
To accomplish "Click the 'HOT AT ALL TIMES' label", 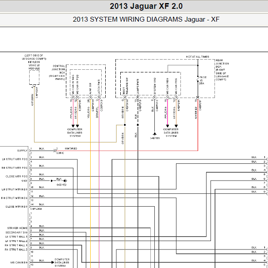I will click(x=197, y=57).
